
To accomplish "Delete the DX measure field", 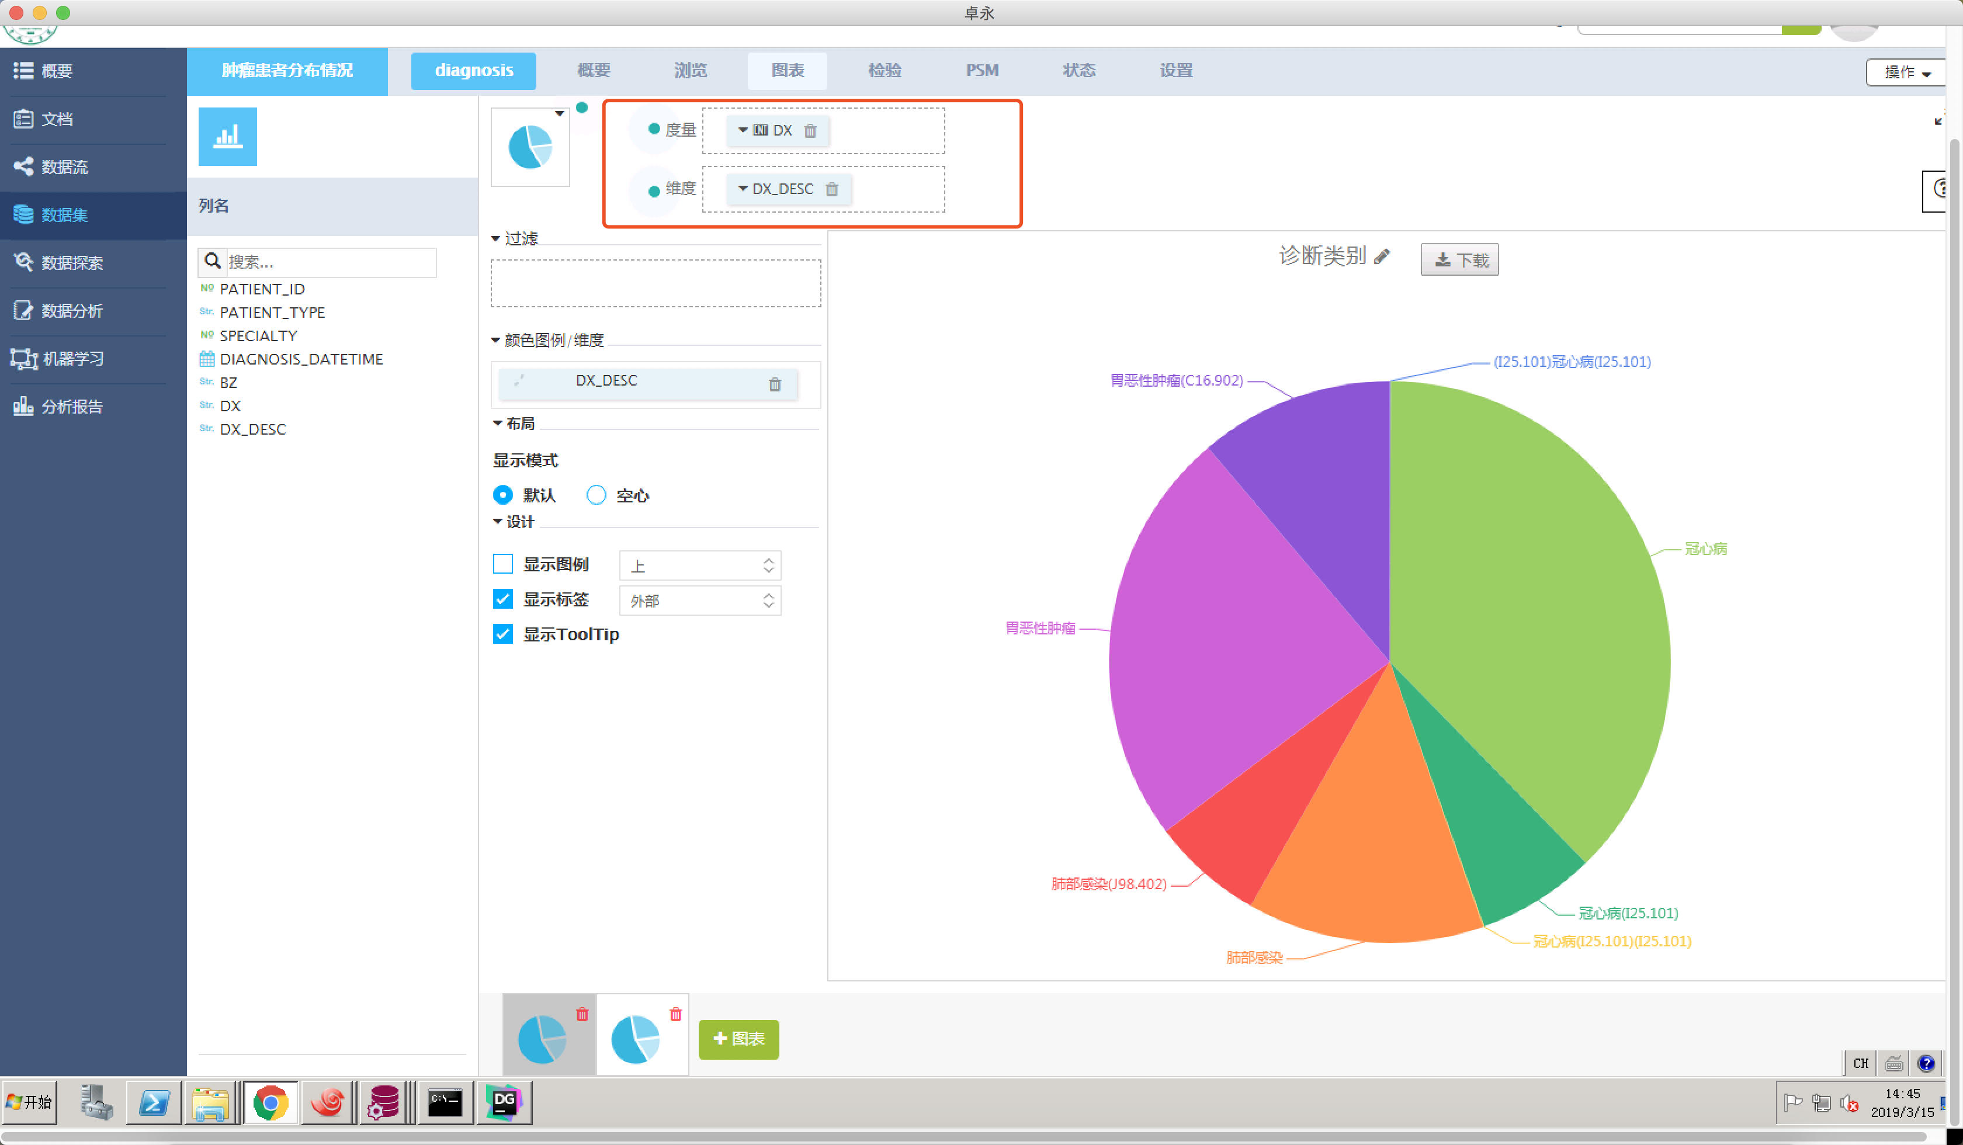I will [x=810, y=131].
